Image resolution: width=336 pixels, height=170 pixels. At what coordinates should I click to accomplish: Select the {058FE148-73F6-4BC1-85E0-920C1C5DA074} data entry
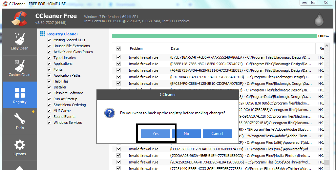click(241, 64)
